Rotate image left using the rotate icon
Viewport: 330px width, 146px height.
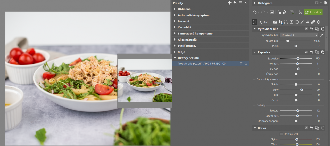pos(279,12)
